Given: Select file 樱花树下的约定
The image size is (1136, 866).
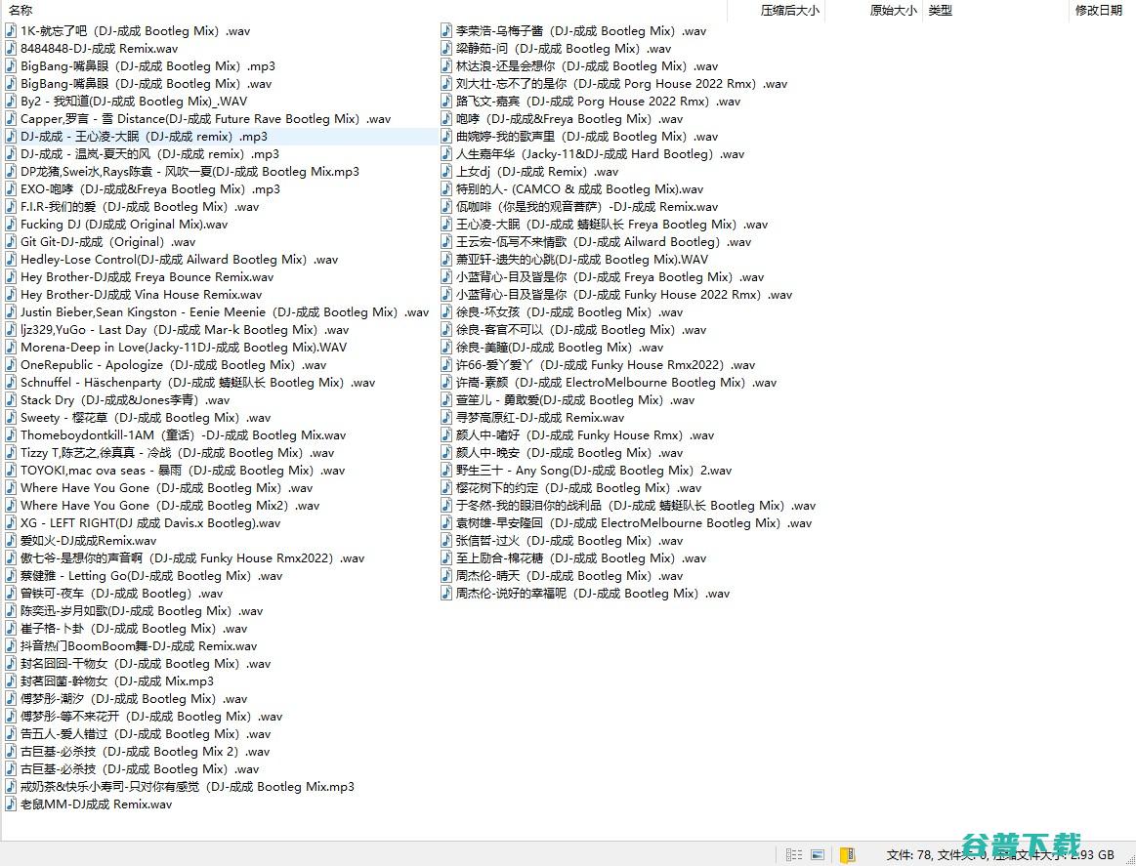Looking at the screenshot, I should point(579,488).
